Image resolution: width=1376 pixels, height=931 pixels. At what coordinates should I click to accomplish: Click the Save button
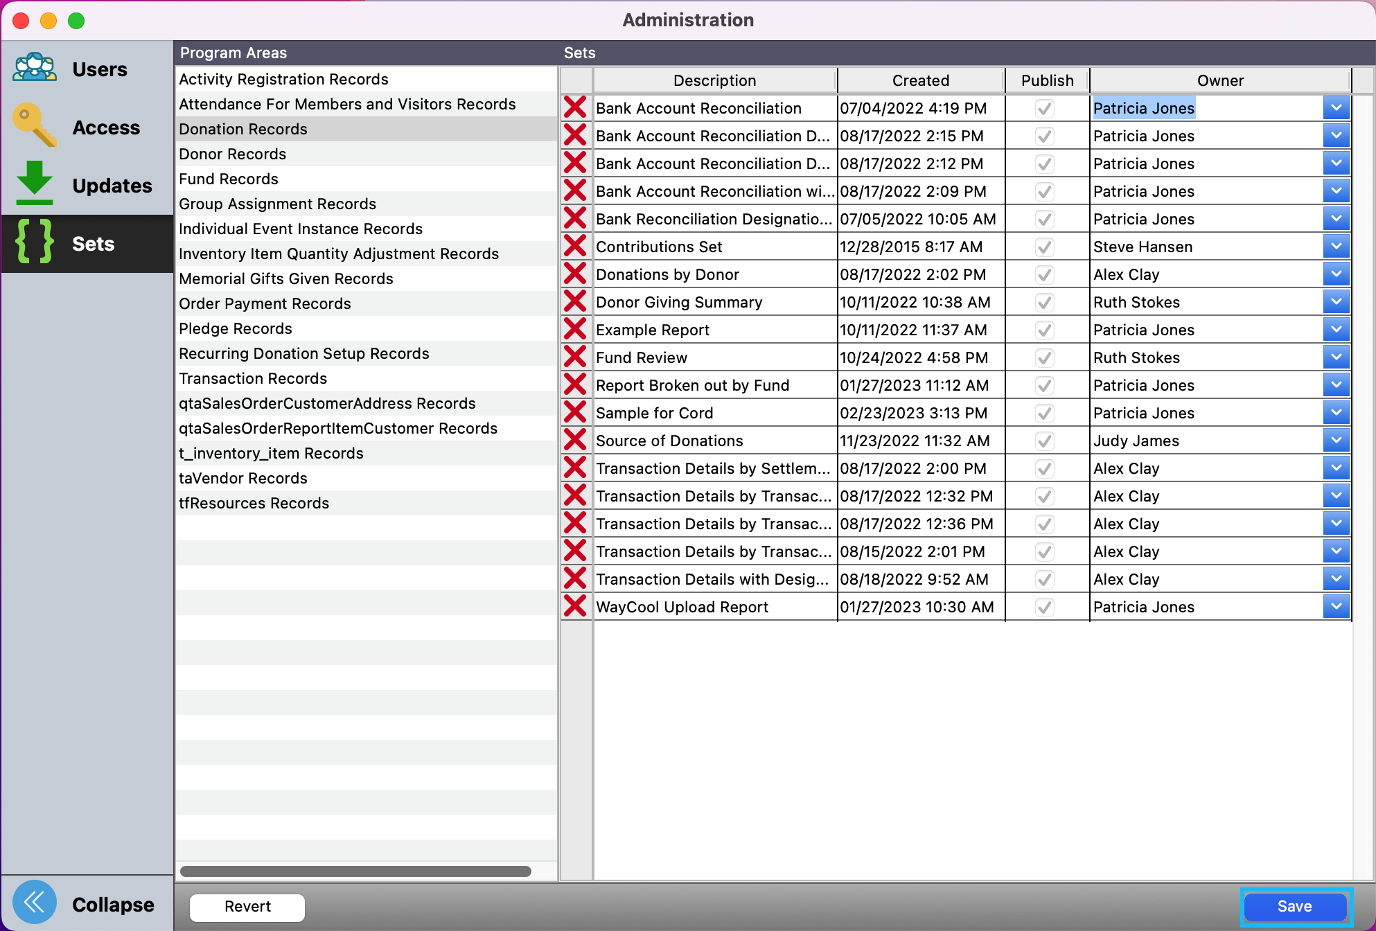pos(1294,907)
